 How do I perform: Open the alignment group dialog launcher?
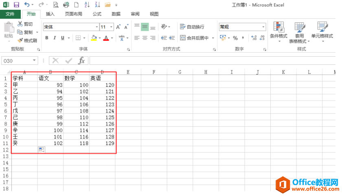[215, 50]
